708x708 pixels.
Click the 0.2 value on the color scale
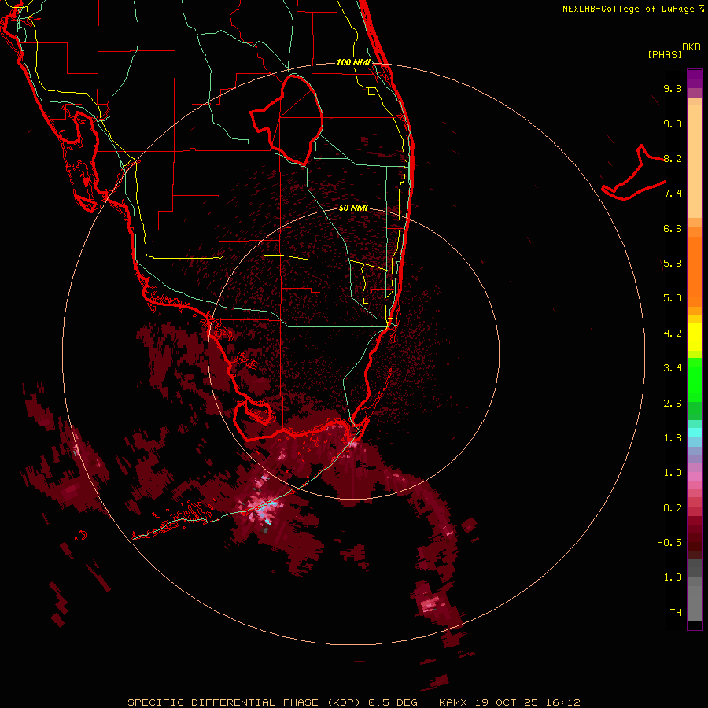click(x=673, y=508)
